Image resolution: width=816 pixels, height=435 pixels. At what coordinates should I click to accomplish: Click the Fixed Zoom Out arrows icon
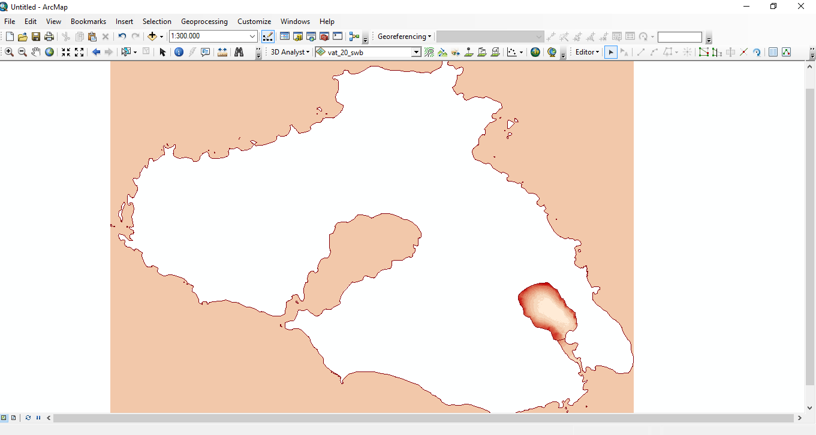click(79, 52)
